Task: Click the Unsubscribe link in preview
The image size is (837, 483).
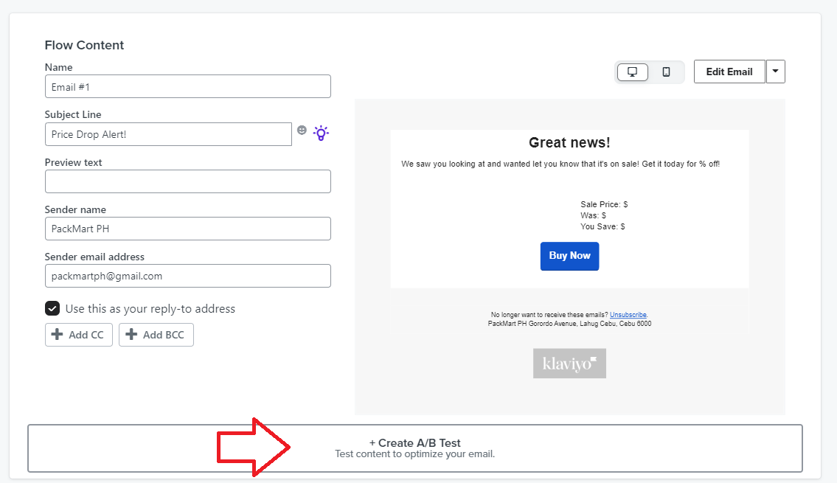Action: coord(628,315)
